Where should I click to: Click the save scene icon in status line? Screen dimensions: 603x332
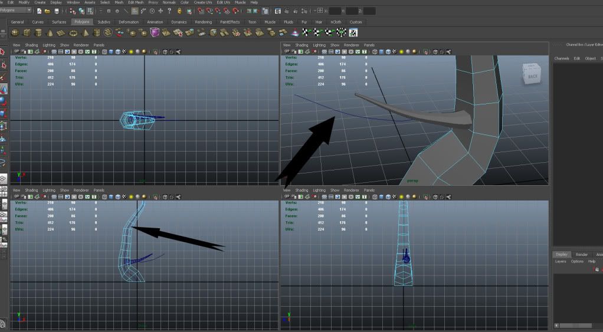[x=57, y=11]
